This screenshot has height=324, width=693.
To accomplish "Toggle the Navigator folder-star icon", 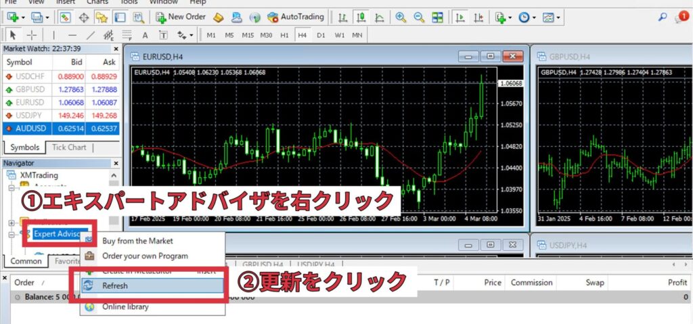I will [x=102, y=17].
